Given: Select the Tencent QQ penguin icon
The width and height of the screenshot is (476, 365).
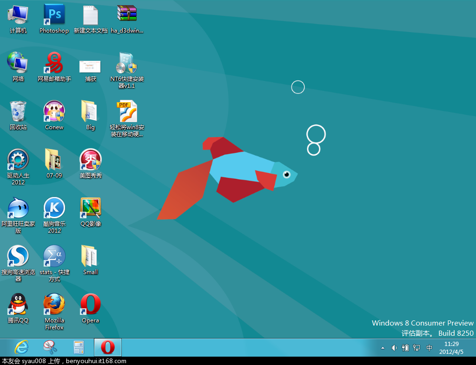Looking at the screenshot, I should pyautogui.click(x=18, y=305).
